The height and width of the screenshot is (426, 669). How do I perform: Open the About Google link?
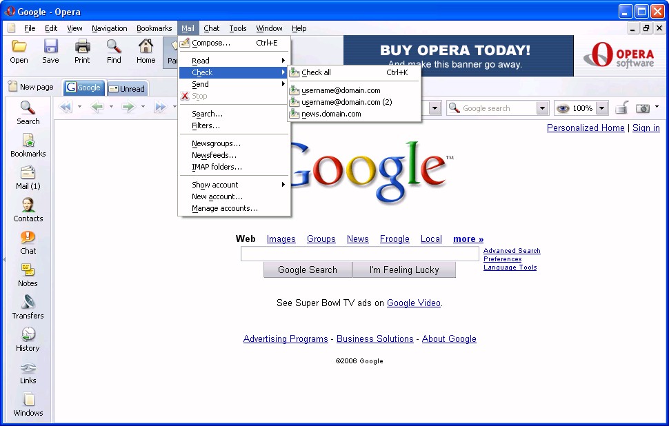pyautogui.click(x=449, y=338)
